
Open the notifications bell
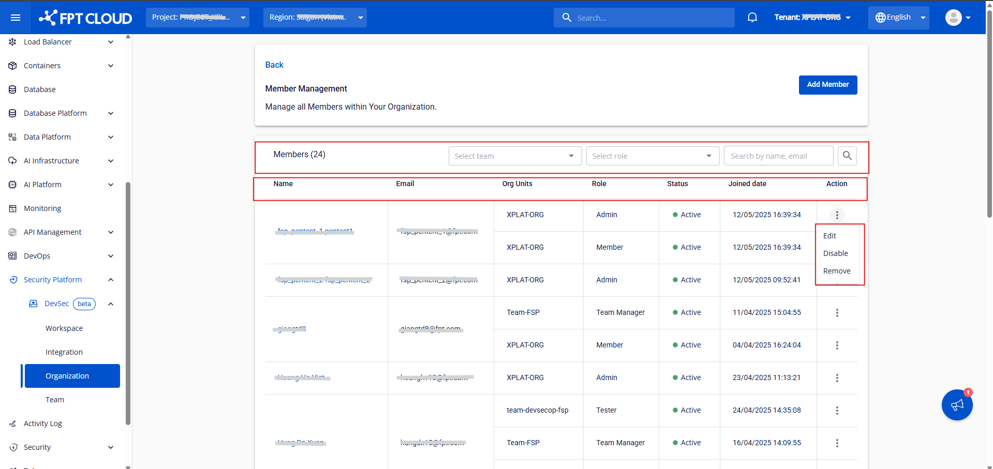[x=752, y=18]
